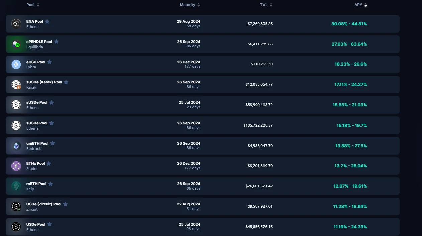
Task: Click the eUSD Pool Lybra icon
Action: [16, 64]
